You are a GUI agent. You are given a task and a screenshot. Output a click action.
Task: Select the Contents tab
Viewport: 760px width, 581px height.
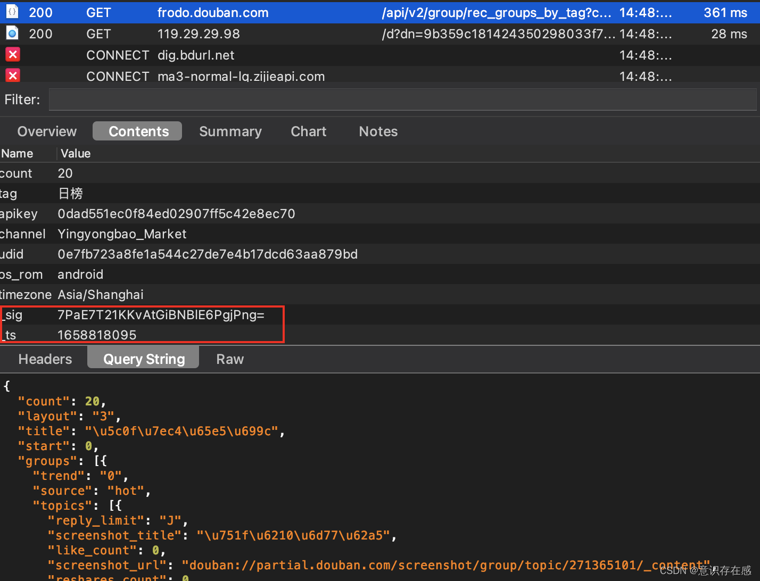[x=137, y=131]
